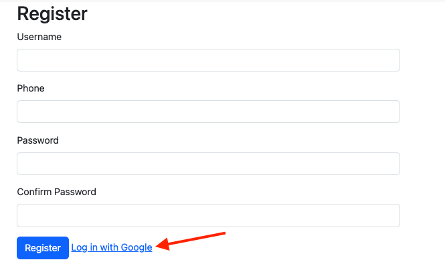The height and width of the screenshot is (274, 445).
Task: Click the Password label above third field
Action: pos(38,140)
